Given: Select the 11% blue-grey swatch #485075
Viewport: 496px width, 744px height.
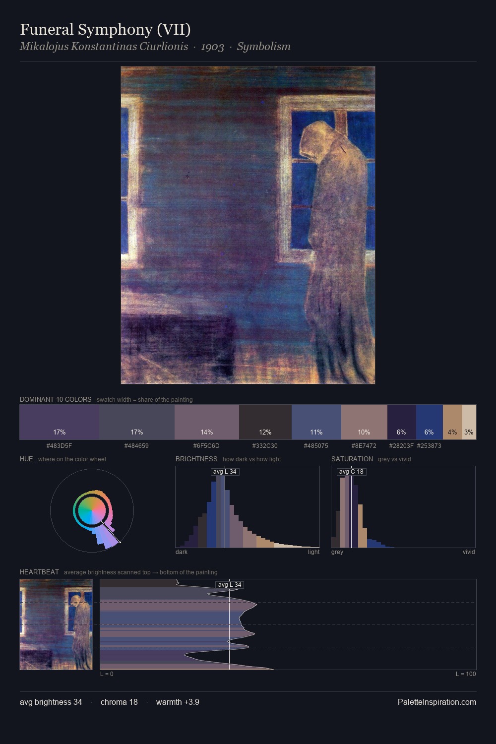Looking at the screenshot, I should click(316, 422).
